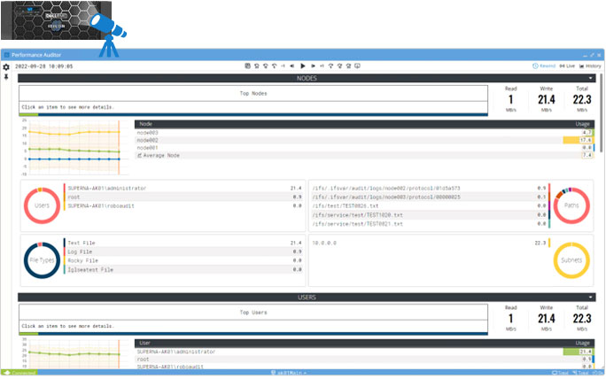Click the timestamp 2022-09-28 10:09:05
The image size is (606, 379).
pos(44,66)
